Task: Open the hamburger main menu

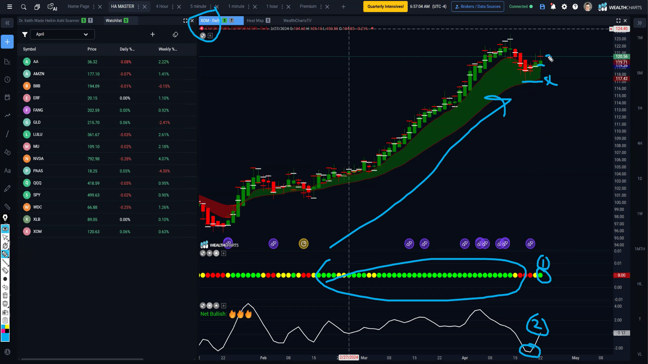Action: click(9, 7)
